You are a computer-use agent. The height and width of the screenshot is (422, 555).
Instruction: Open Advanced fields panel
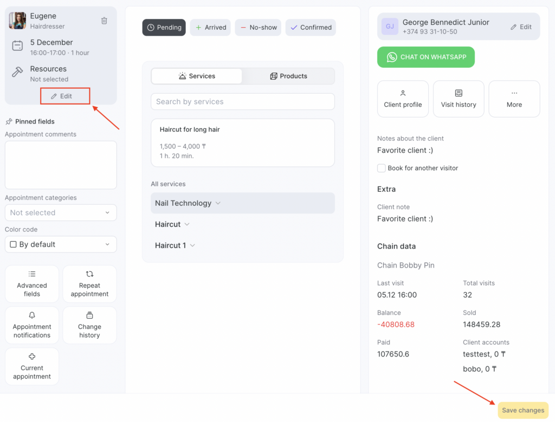click(32, 284)
